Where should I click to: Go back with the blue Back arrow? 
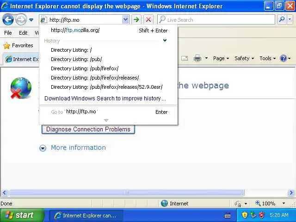pos(8,19)
